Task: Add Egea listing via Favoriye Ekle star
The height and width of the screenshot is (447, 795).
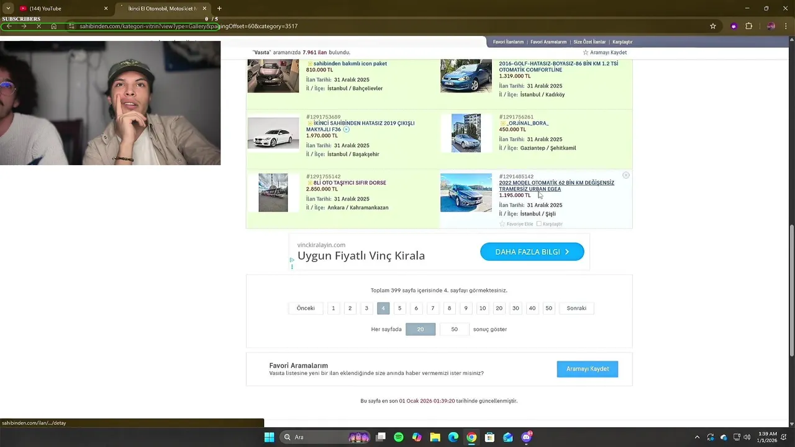Action: pyautogui.click(x=516, y=224)
